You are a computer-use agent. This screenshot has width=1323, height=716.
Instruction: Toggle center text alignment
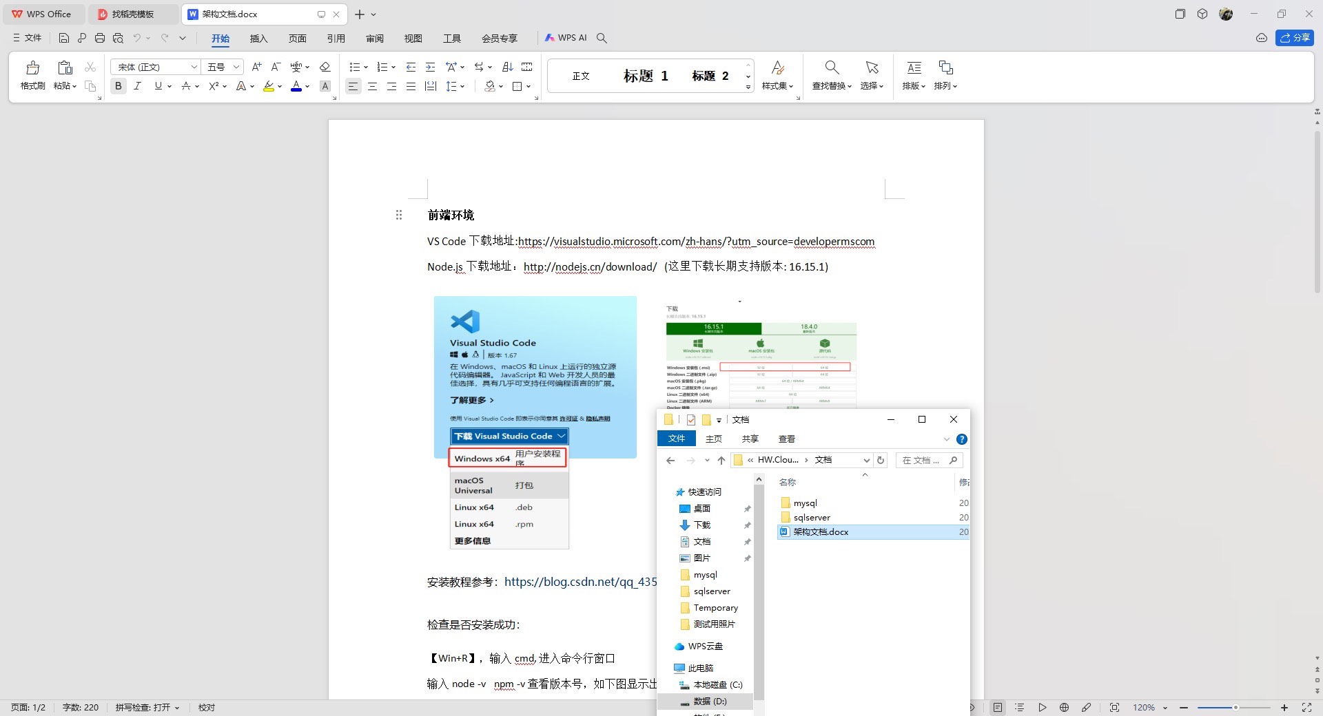pyautogui.click(x=372, y=86)
